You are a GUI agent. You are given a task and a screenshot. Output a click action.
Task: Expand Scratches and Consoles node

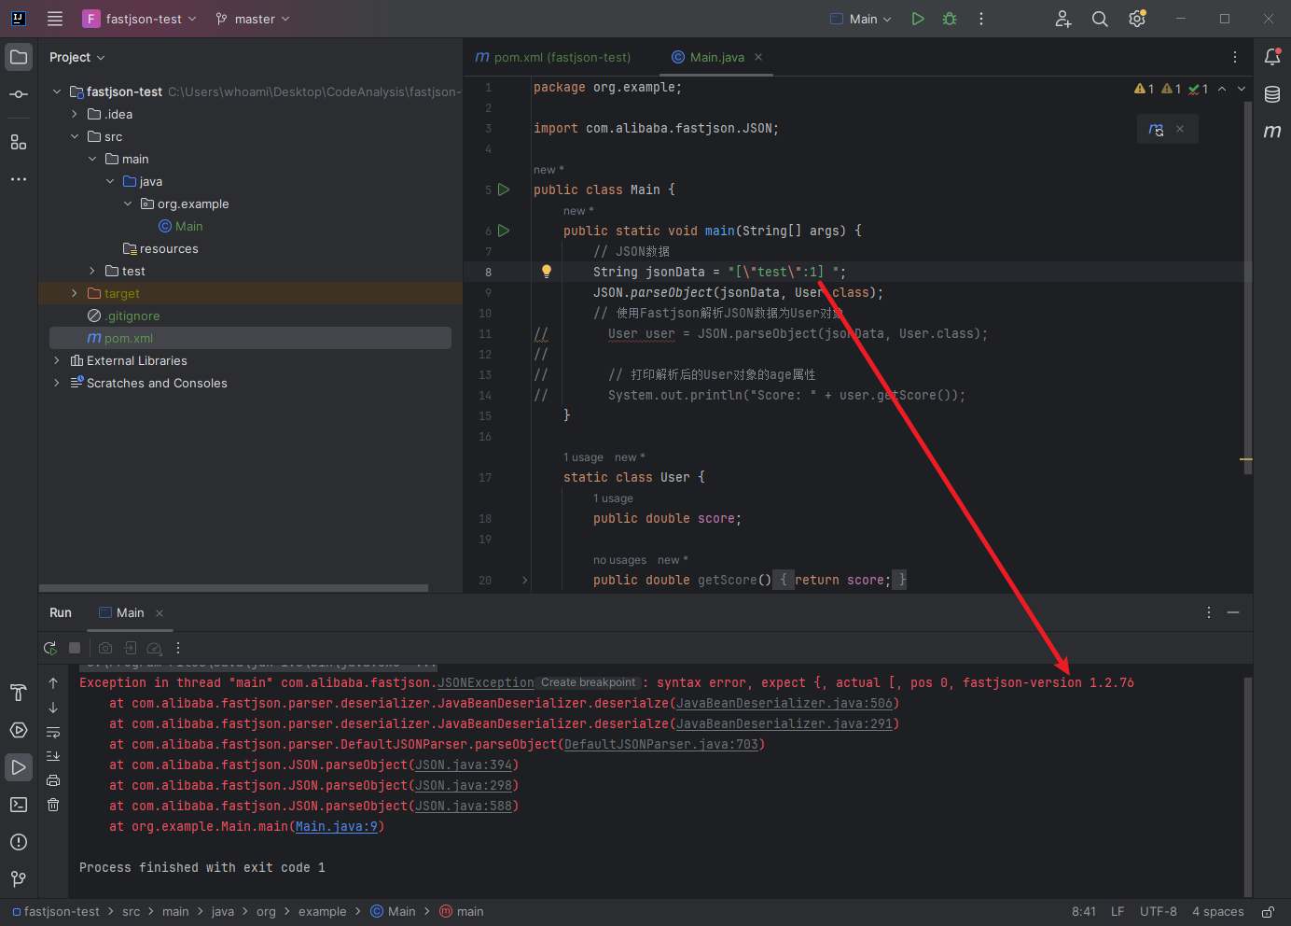click(x=57, y=383)
